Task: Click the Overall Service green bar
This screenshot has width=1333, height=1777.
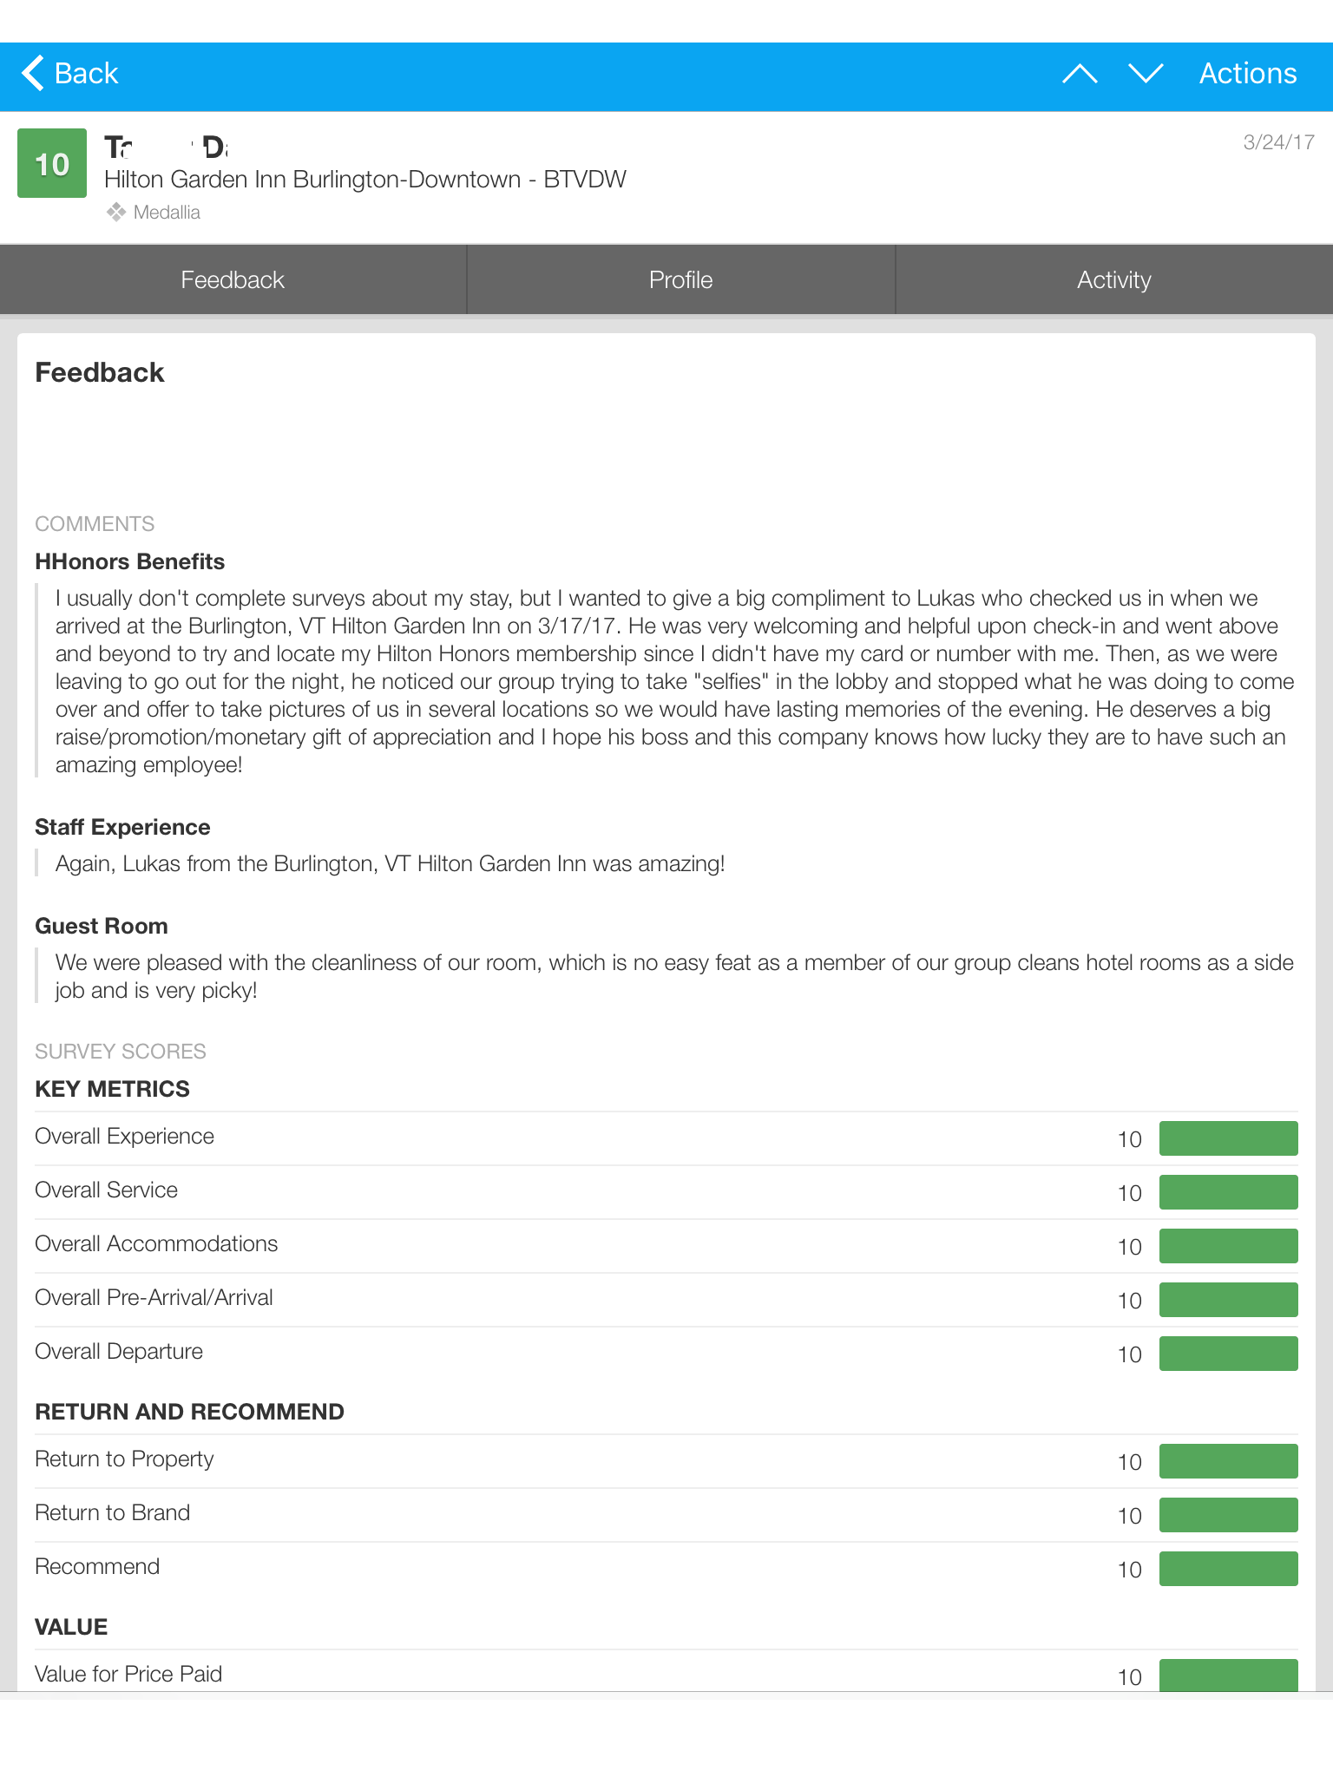Action: [x=1228, y=1192]
